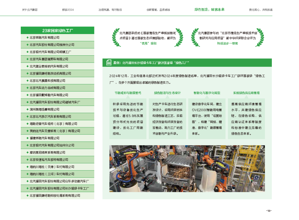Viewport: 299px width, 220px height.
Task: Click the row ending in 诸城汽车厂
Action: [x=57, y=102]
